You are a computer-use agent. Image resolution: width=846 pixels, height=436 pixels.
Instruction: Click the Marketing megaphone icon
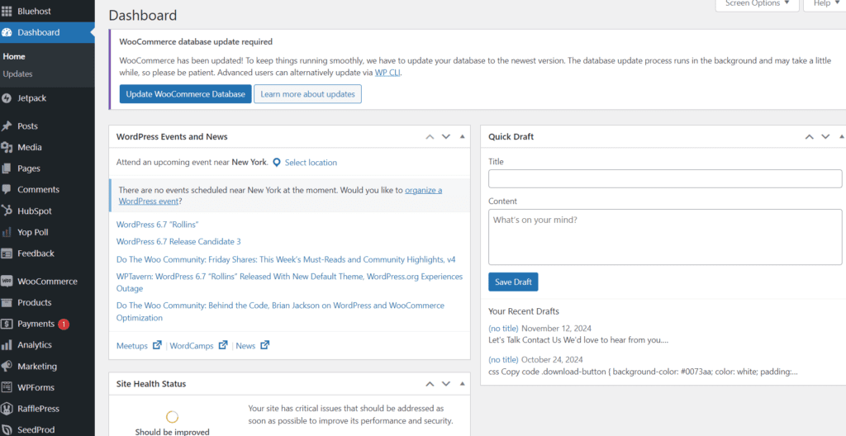[7, 366]
